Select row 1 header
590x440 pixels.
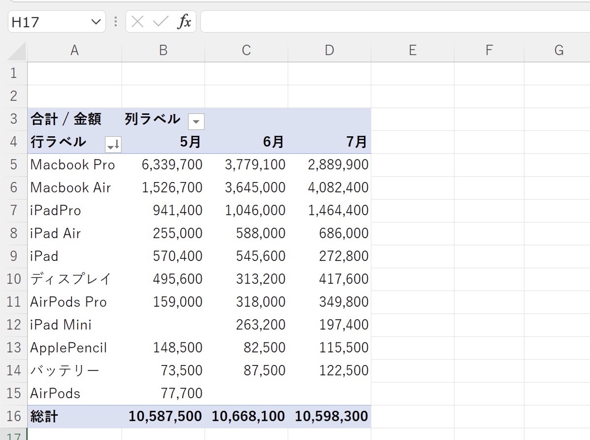pos(14,73)
